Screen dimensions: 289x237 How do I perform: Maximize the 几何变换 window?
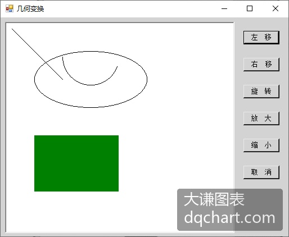click(250, 8)
